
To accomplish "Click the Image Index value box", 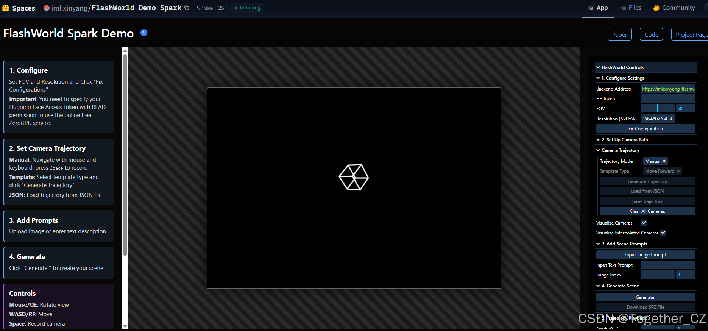I will 686,275.
